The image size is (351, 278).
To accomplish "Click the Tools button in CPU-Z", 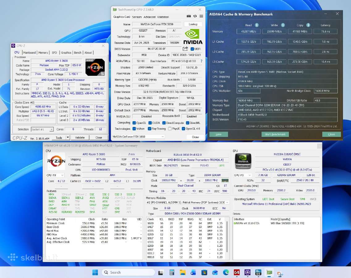I will pyautogui.click(x=59, y=137).
